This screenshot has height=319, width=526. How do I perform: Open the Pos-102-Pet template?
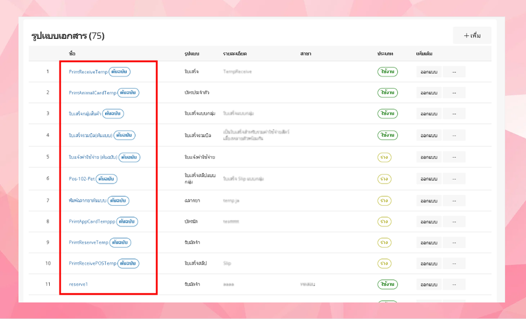click(x=82, y=179)
